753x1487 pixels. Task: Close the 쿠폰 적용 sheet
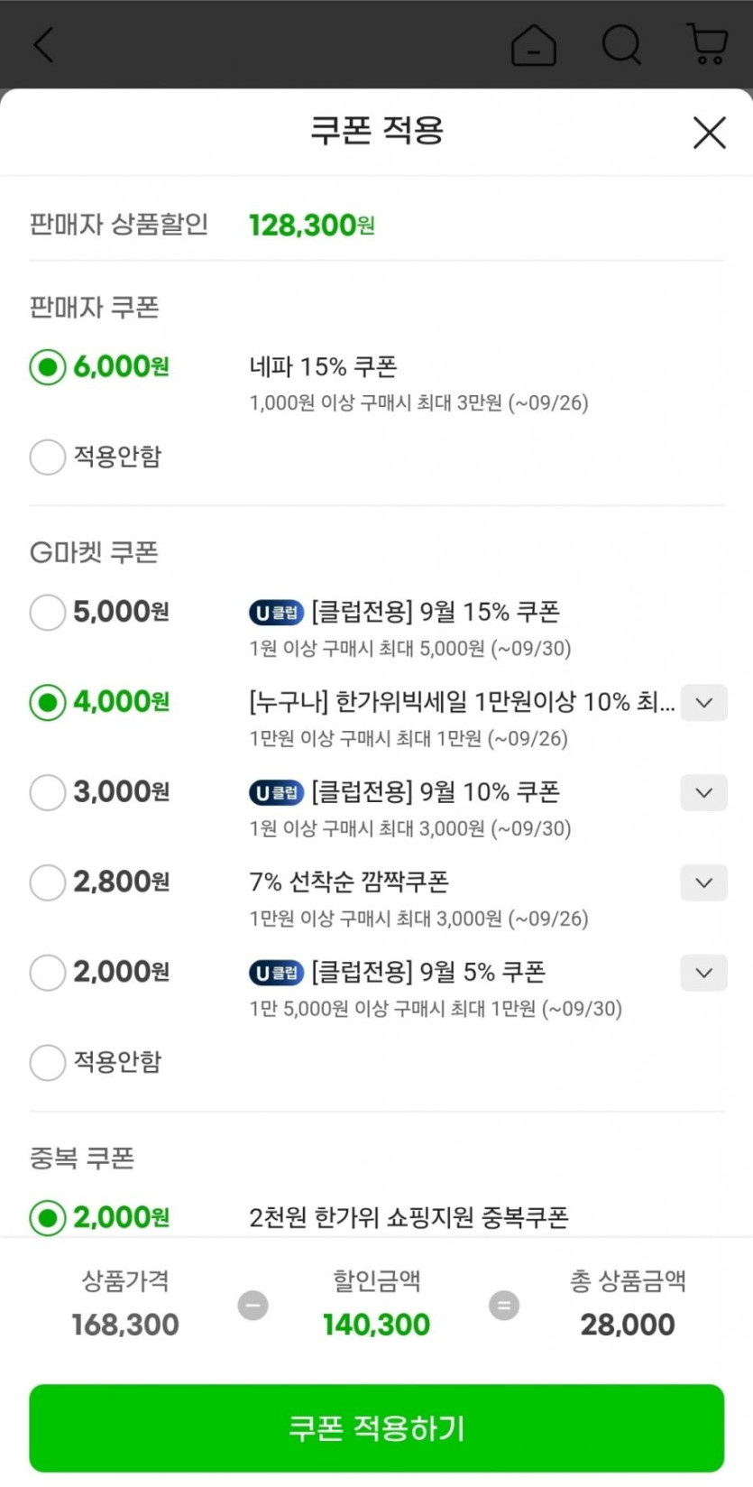709,133
